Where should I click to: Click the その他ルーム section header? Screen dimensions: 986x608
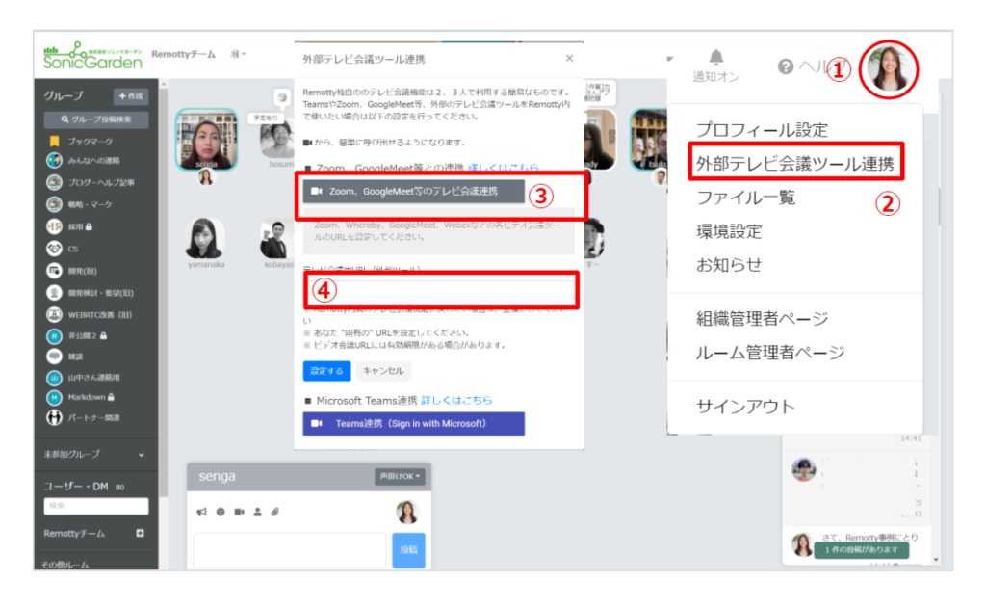(x=66, y=564)
